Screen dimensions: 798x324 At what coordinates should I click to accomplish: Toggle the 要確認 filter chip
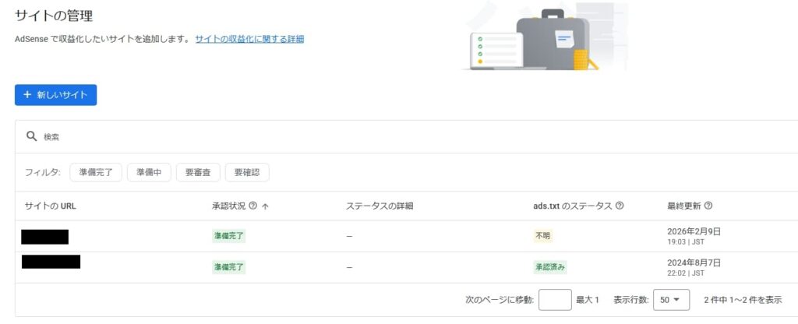247,172
